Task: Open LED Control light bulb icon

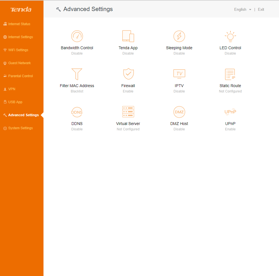Action: (x=230, y=36)
